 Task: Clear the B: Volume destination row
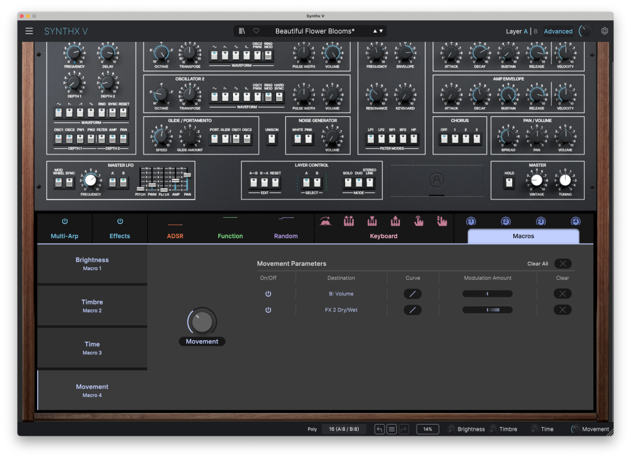563,294
